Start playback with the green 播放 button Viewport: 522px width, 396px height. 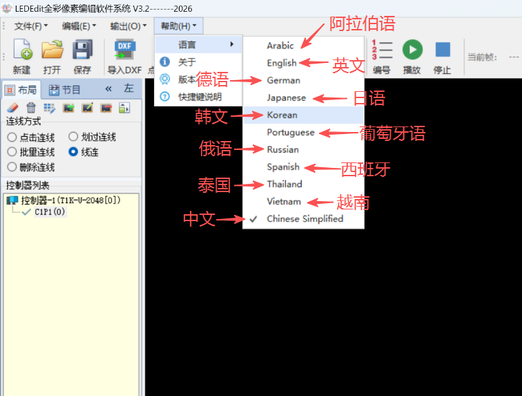[x=412, y=50]
